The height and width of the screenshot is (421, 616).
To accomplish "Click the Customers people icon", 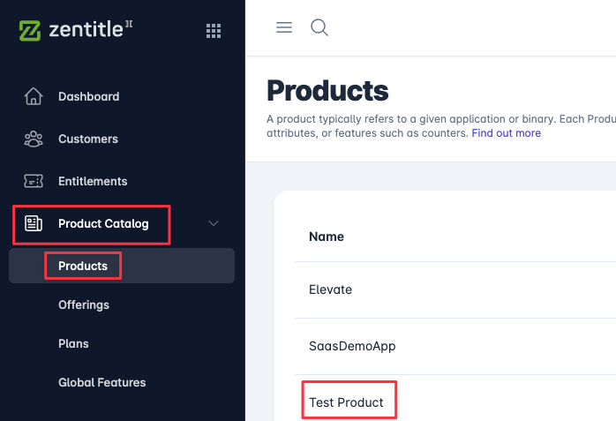I will tap(34, 139).
